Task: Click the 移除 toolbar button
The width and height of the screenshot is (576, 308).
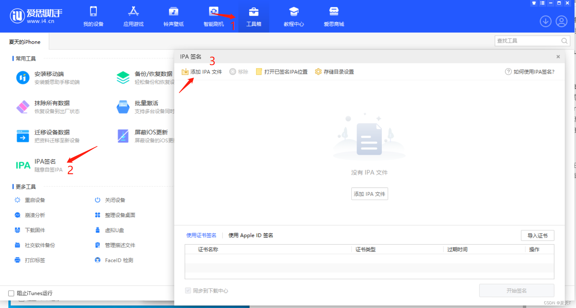Action: point(239,72)
